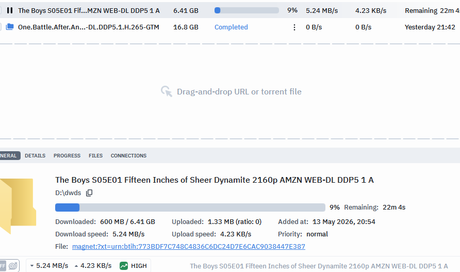Click the 6.41 GB size cell

[x=186, y=10]
